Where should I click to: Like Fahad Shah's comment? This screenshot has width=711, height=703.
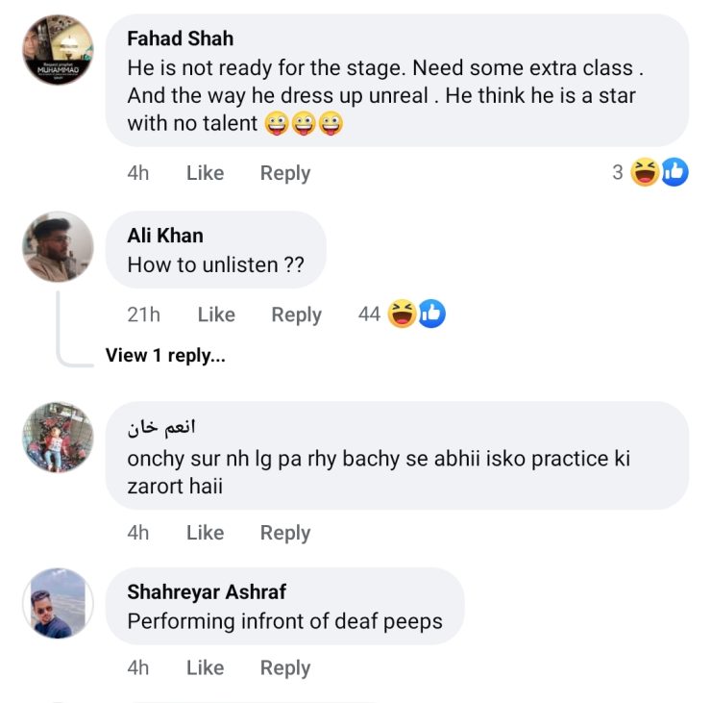pos(205,173)
